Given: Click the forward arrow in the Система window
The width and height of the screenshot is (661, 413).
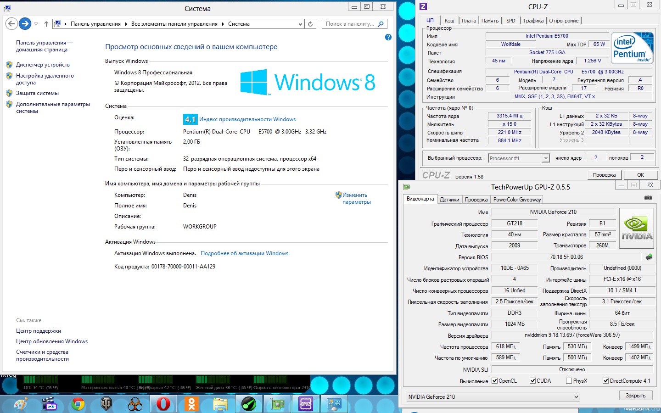Looking at the screenshot, I should [25, 24].
